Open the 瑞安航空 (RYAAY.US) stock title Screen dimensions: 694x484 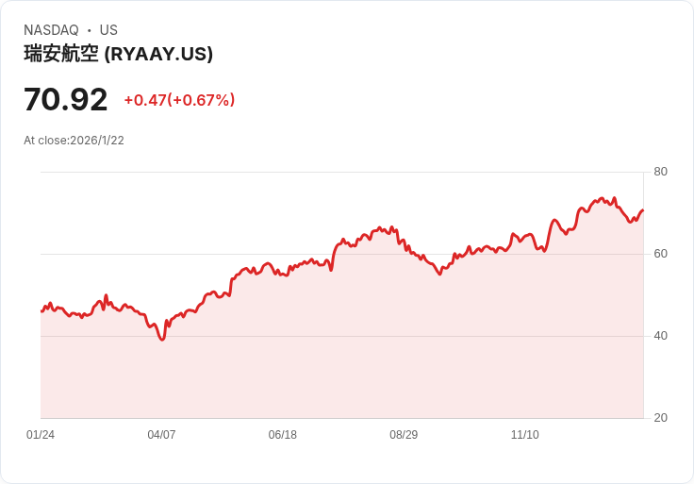coord(118,54)
